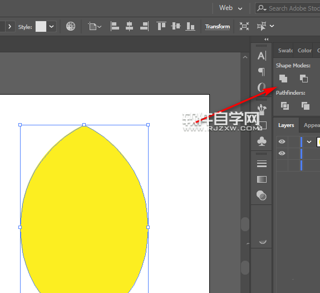The width and height of the screenshot is (320, 293).
Task: Open the Recolor Artwork wheel icon
Action: (x=71, y=26)
